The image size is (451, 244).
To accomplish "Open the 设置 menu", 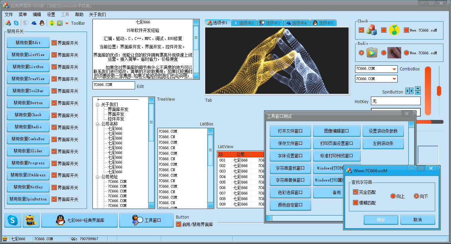I will point(51,14).
